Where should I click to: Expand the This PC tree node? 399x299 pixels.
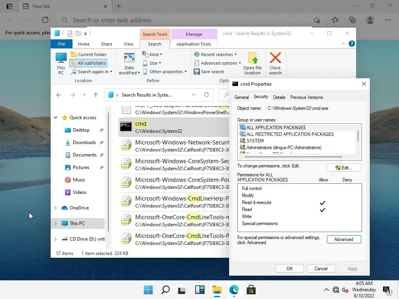[x=55, y=223]
